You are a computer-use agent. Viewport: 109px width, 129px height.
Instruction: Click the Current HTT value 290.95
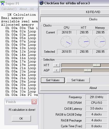point(84,32)
